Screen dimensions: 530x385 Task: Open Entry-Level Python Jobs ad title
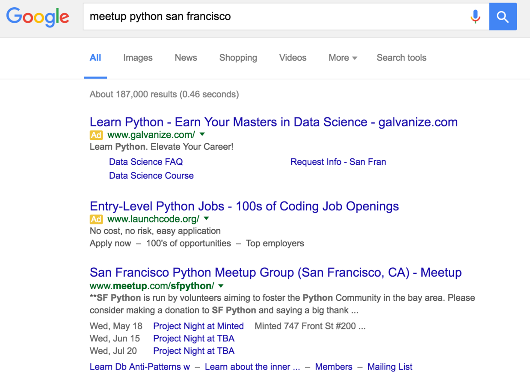[244, 206]
